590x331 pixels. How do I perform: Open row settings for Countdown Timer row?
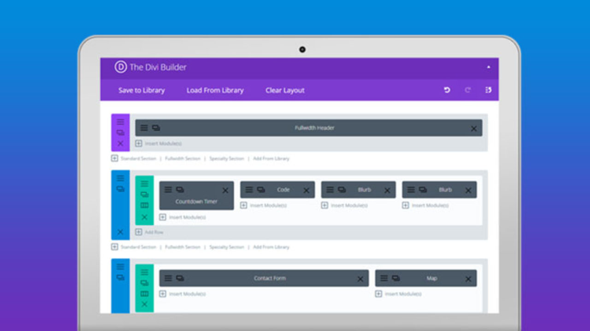tap(144, 183)
